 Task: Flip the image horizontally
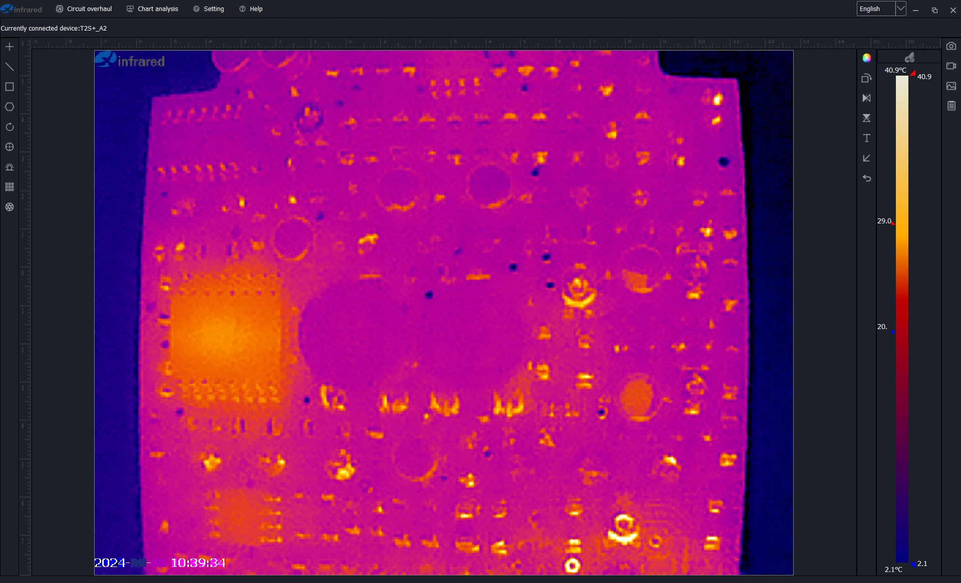click(867, 98)
